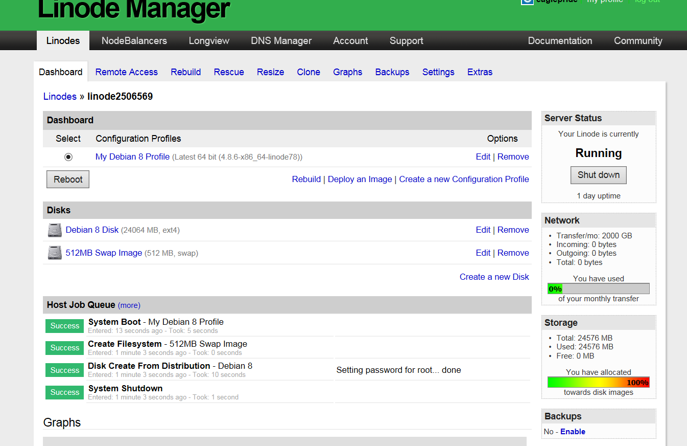Viewport: 687px width, 446px height.
Task: Click the '1 day uptime' text
Action: 599,196
